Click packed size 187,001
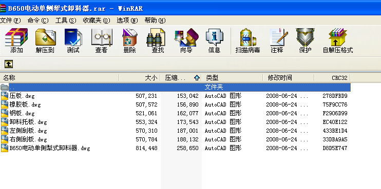This screenshot has width=381, height=189. point(188,131)
